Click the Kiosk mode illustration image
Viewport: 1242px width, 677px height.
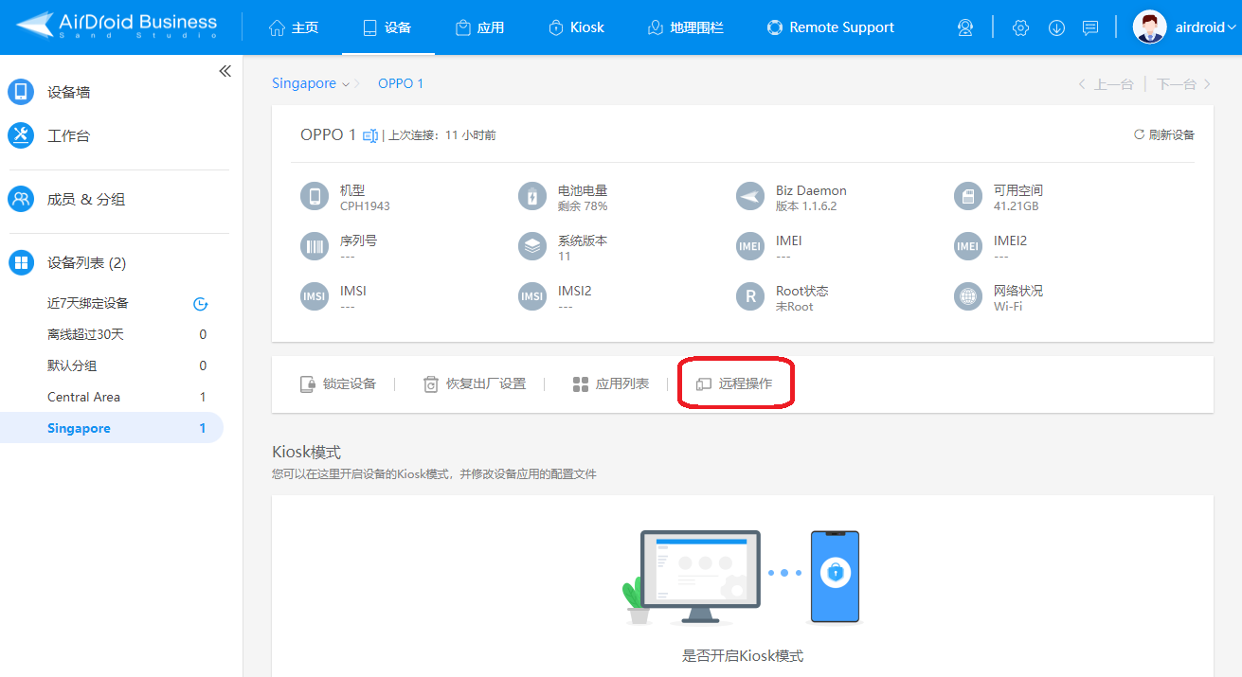coord(742,578)
